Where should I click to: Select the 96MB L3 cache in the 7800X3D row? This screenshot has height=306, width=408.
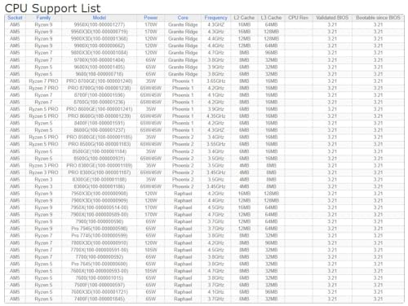pyautogui.click(x=271, y=243)
